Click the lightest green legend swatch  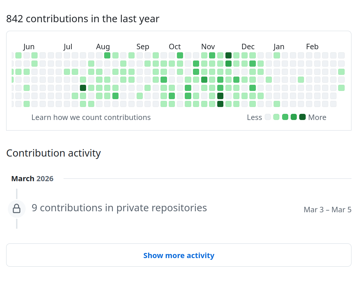pyautogui.click(x=276, y=117)
